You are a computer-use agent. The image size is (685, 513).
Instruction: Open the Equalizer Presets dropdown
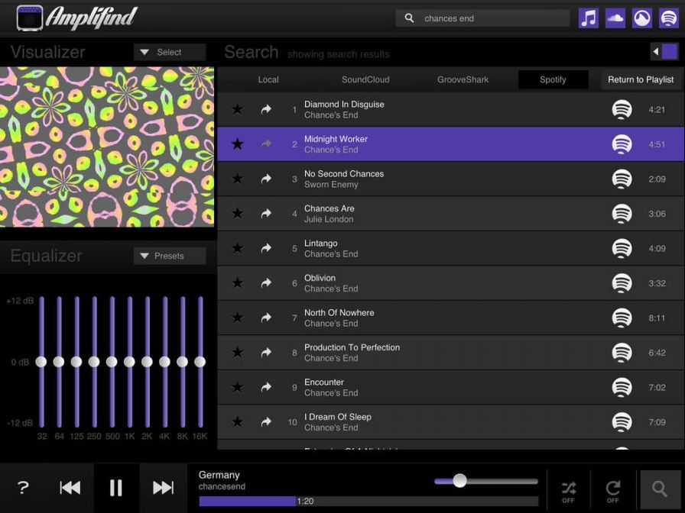170,256
